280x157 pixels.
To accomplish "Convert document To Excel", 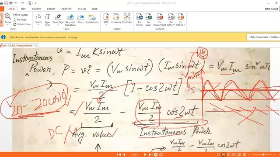I will pos(148,20).
